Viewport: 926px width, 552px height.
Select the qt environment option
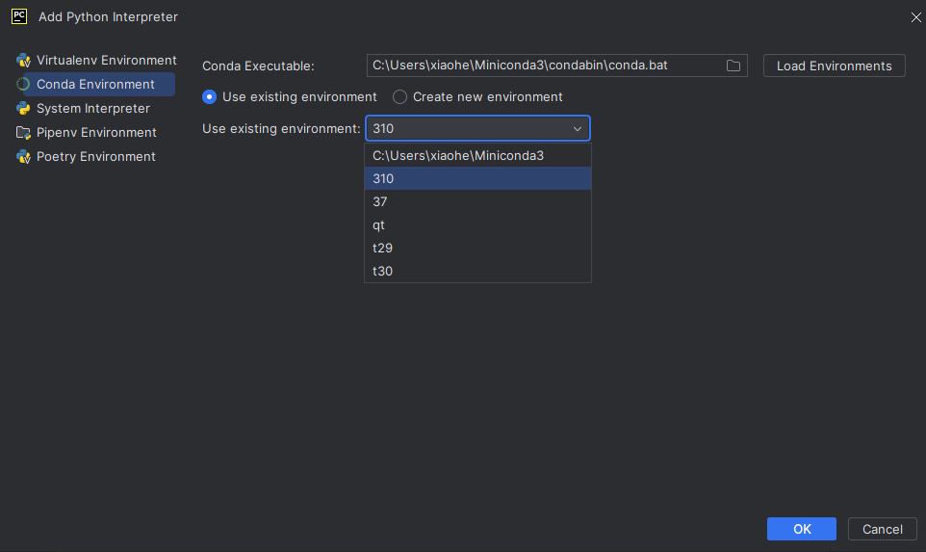coord(477,224)
